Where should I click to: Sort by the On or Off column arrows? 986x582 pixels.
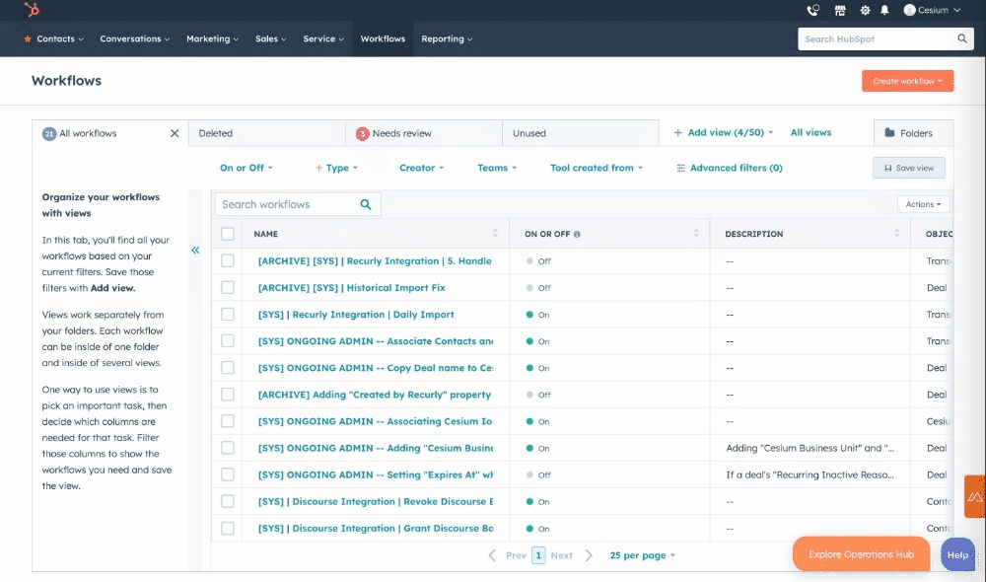(696, 234)
